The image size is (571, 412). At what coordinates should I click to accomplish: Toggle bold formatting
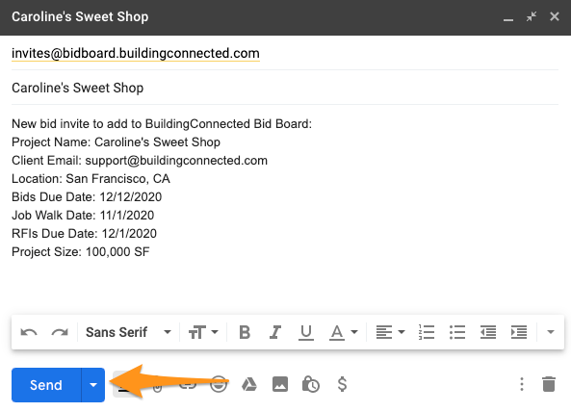point(245,332)
